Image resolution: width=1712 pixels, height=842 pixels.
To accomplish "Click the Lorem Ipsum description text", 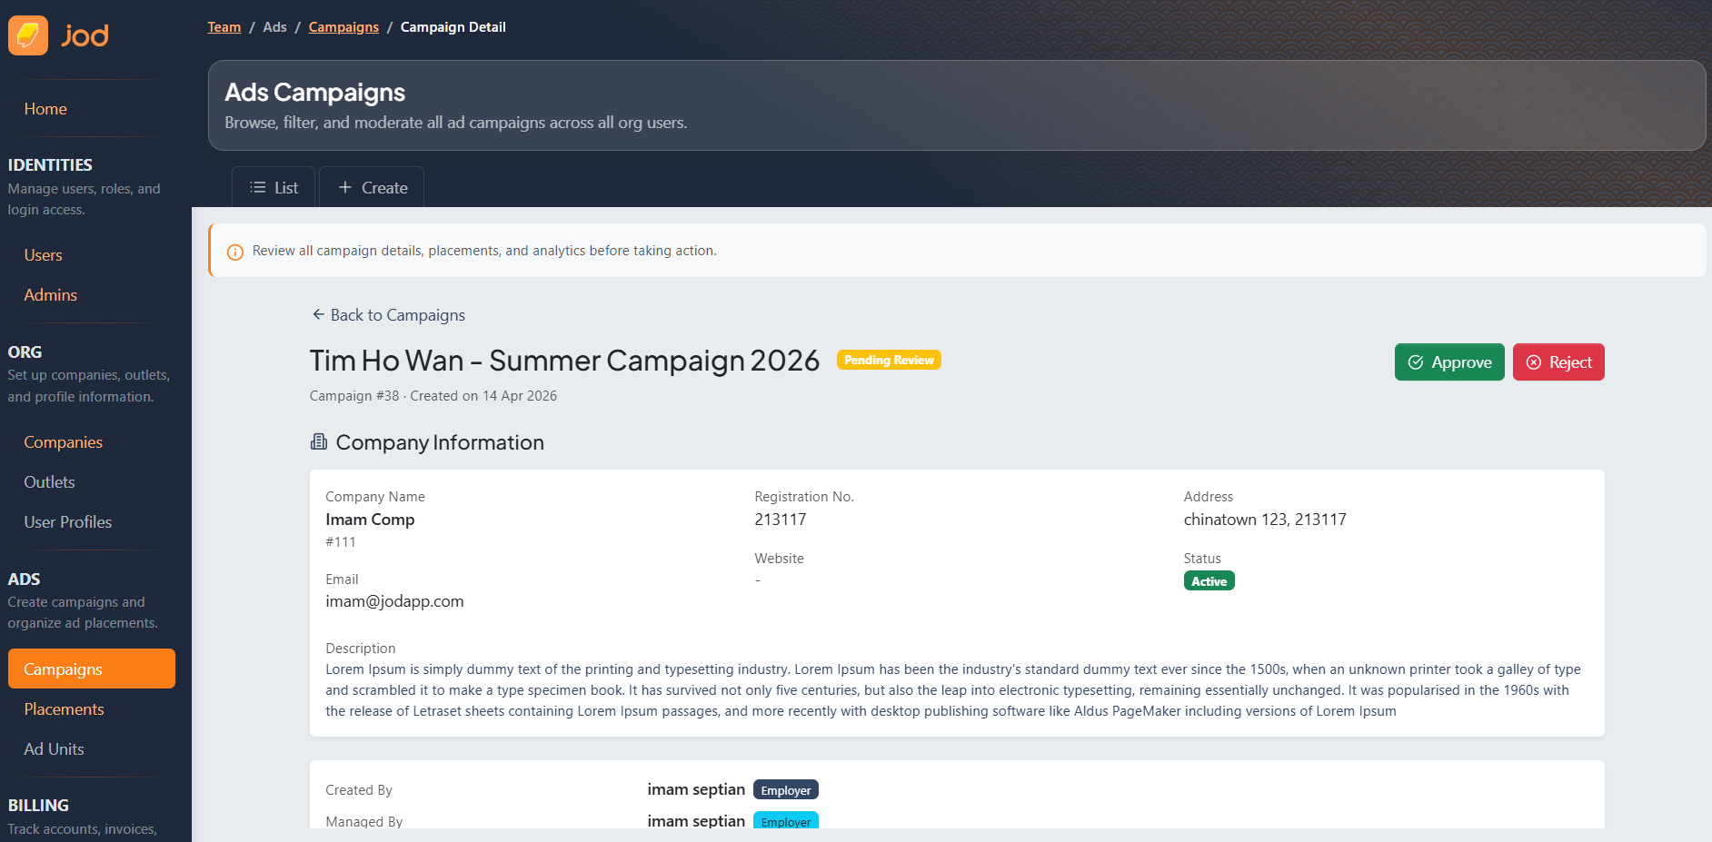I will [x=953, y=690].
